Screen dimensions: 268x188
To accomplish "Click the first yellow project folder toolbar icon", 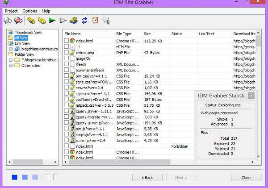I will (31, 21).
